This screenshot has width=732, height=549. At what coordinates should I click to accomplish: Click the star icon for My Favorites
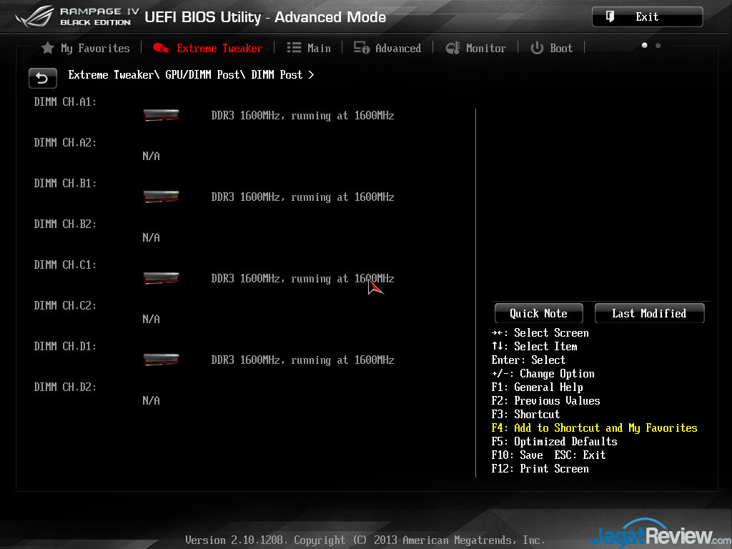pyautogui.click(x=48, y=48)
